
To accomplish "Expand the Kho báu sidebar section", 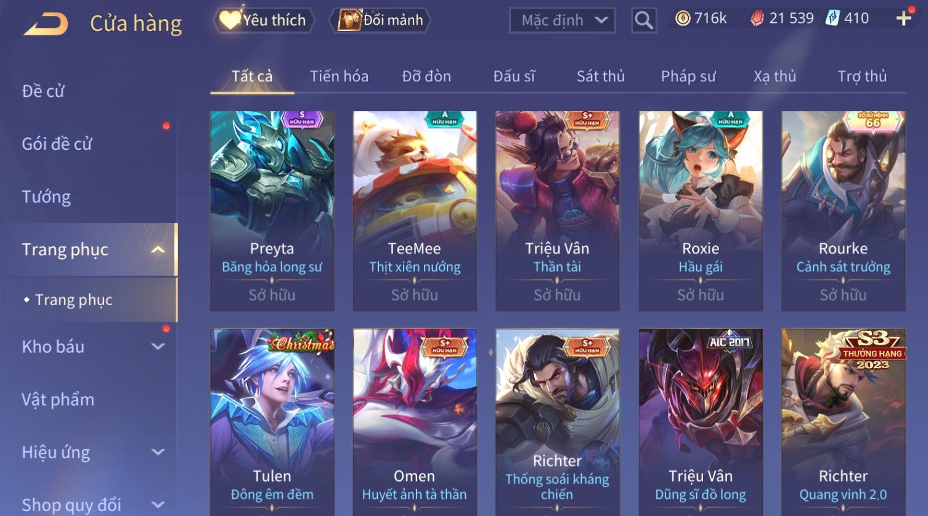I will [x=158, y=346].
